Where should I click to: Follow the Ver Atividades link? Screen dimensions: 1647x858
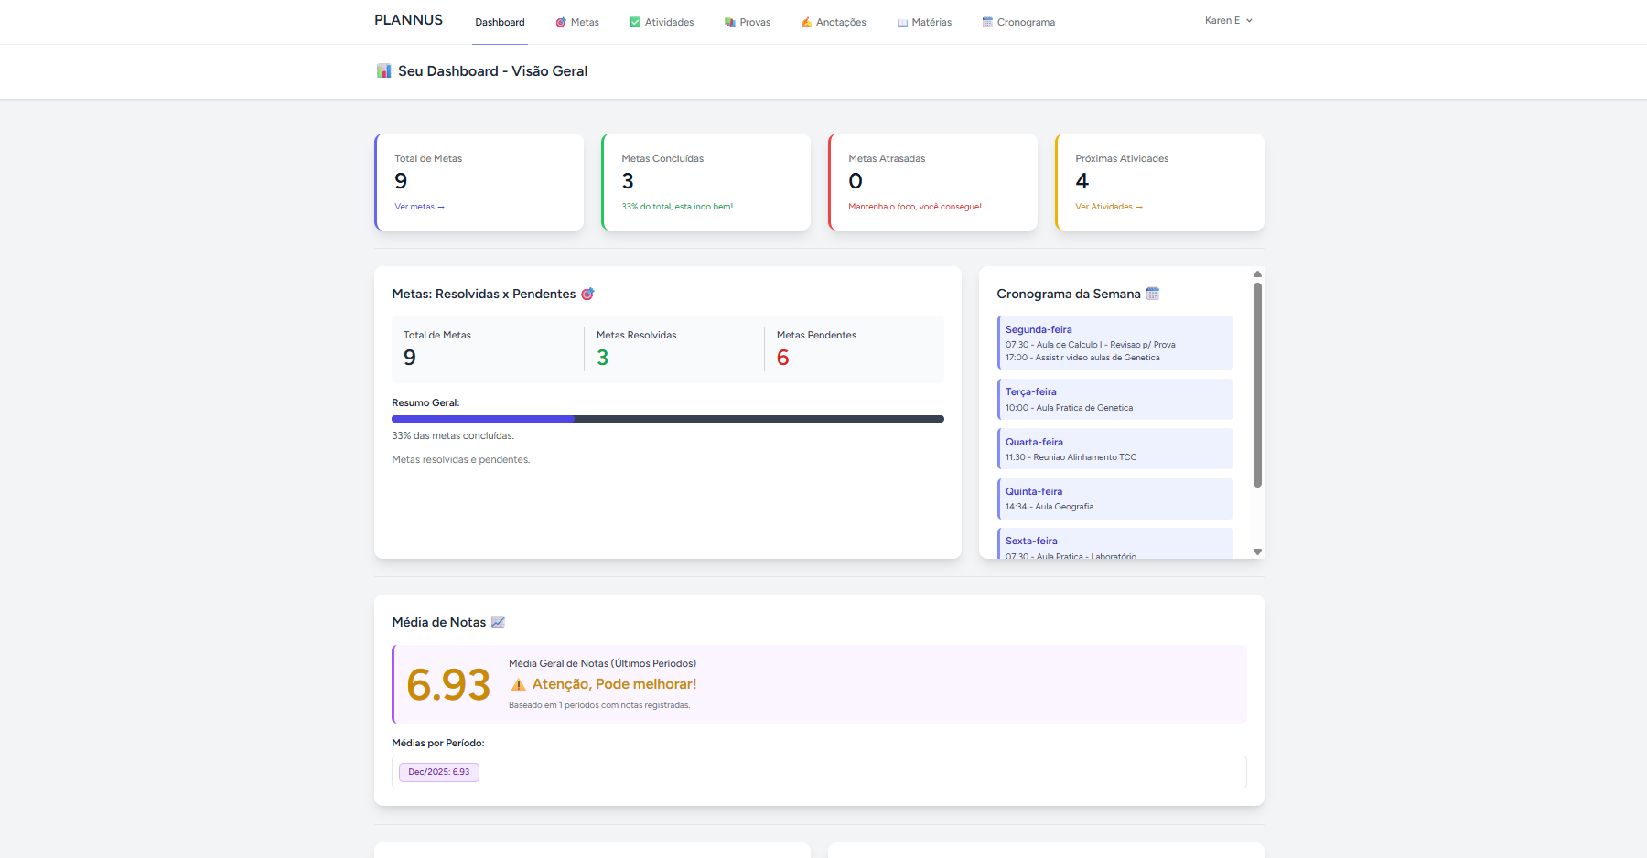click(1108, 207)
